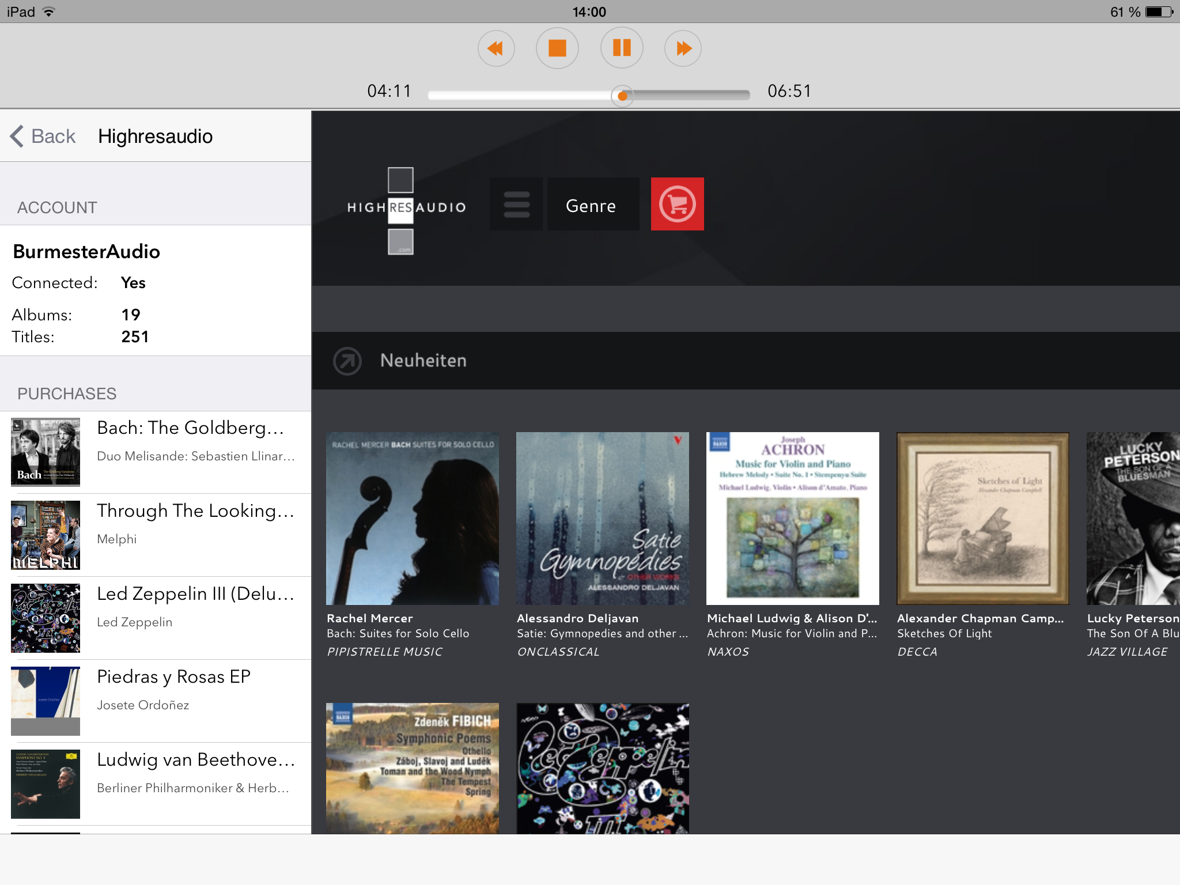This screenshot has width=1180, height=885.
Task: Go back using the Back chevron
Action: tap(43, 137)
